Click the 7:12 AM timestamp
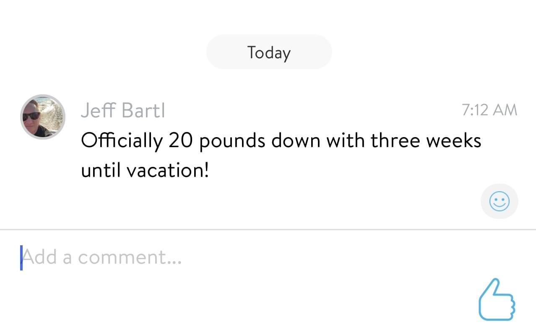536x330 pixels. [489, 110]
